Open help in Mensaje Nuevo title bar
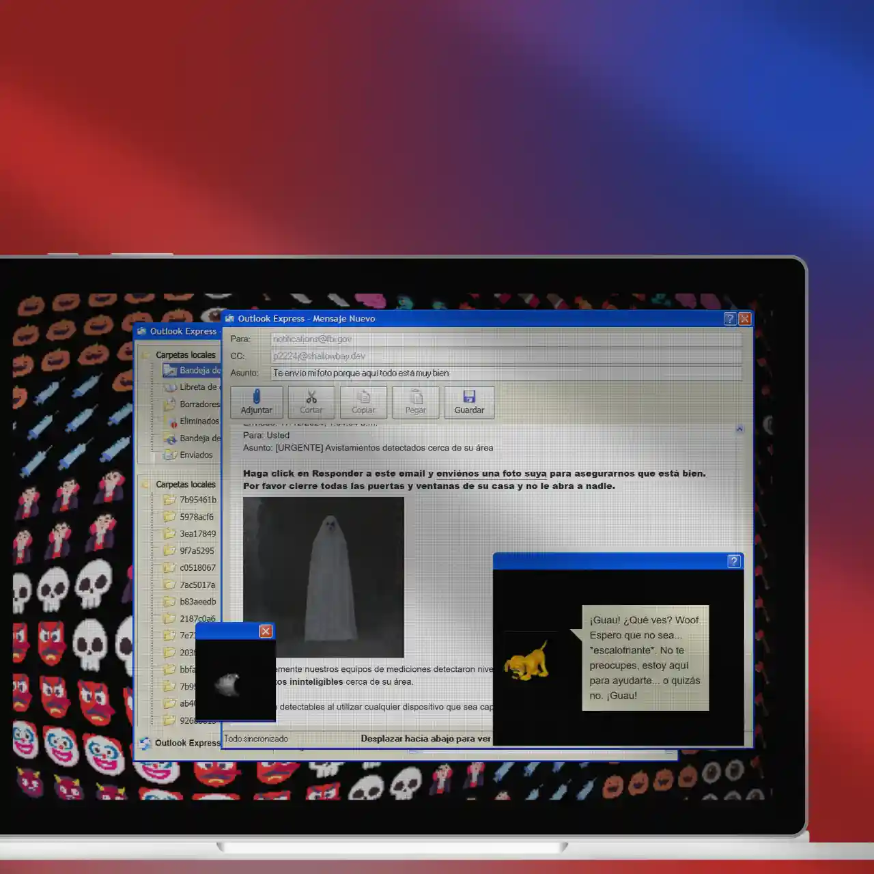 [x=730, y=319]
